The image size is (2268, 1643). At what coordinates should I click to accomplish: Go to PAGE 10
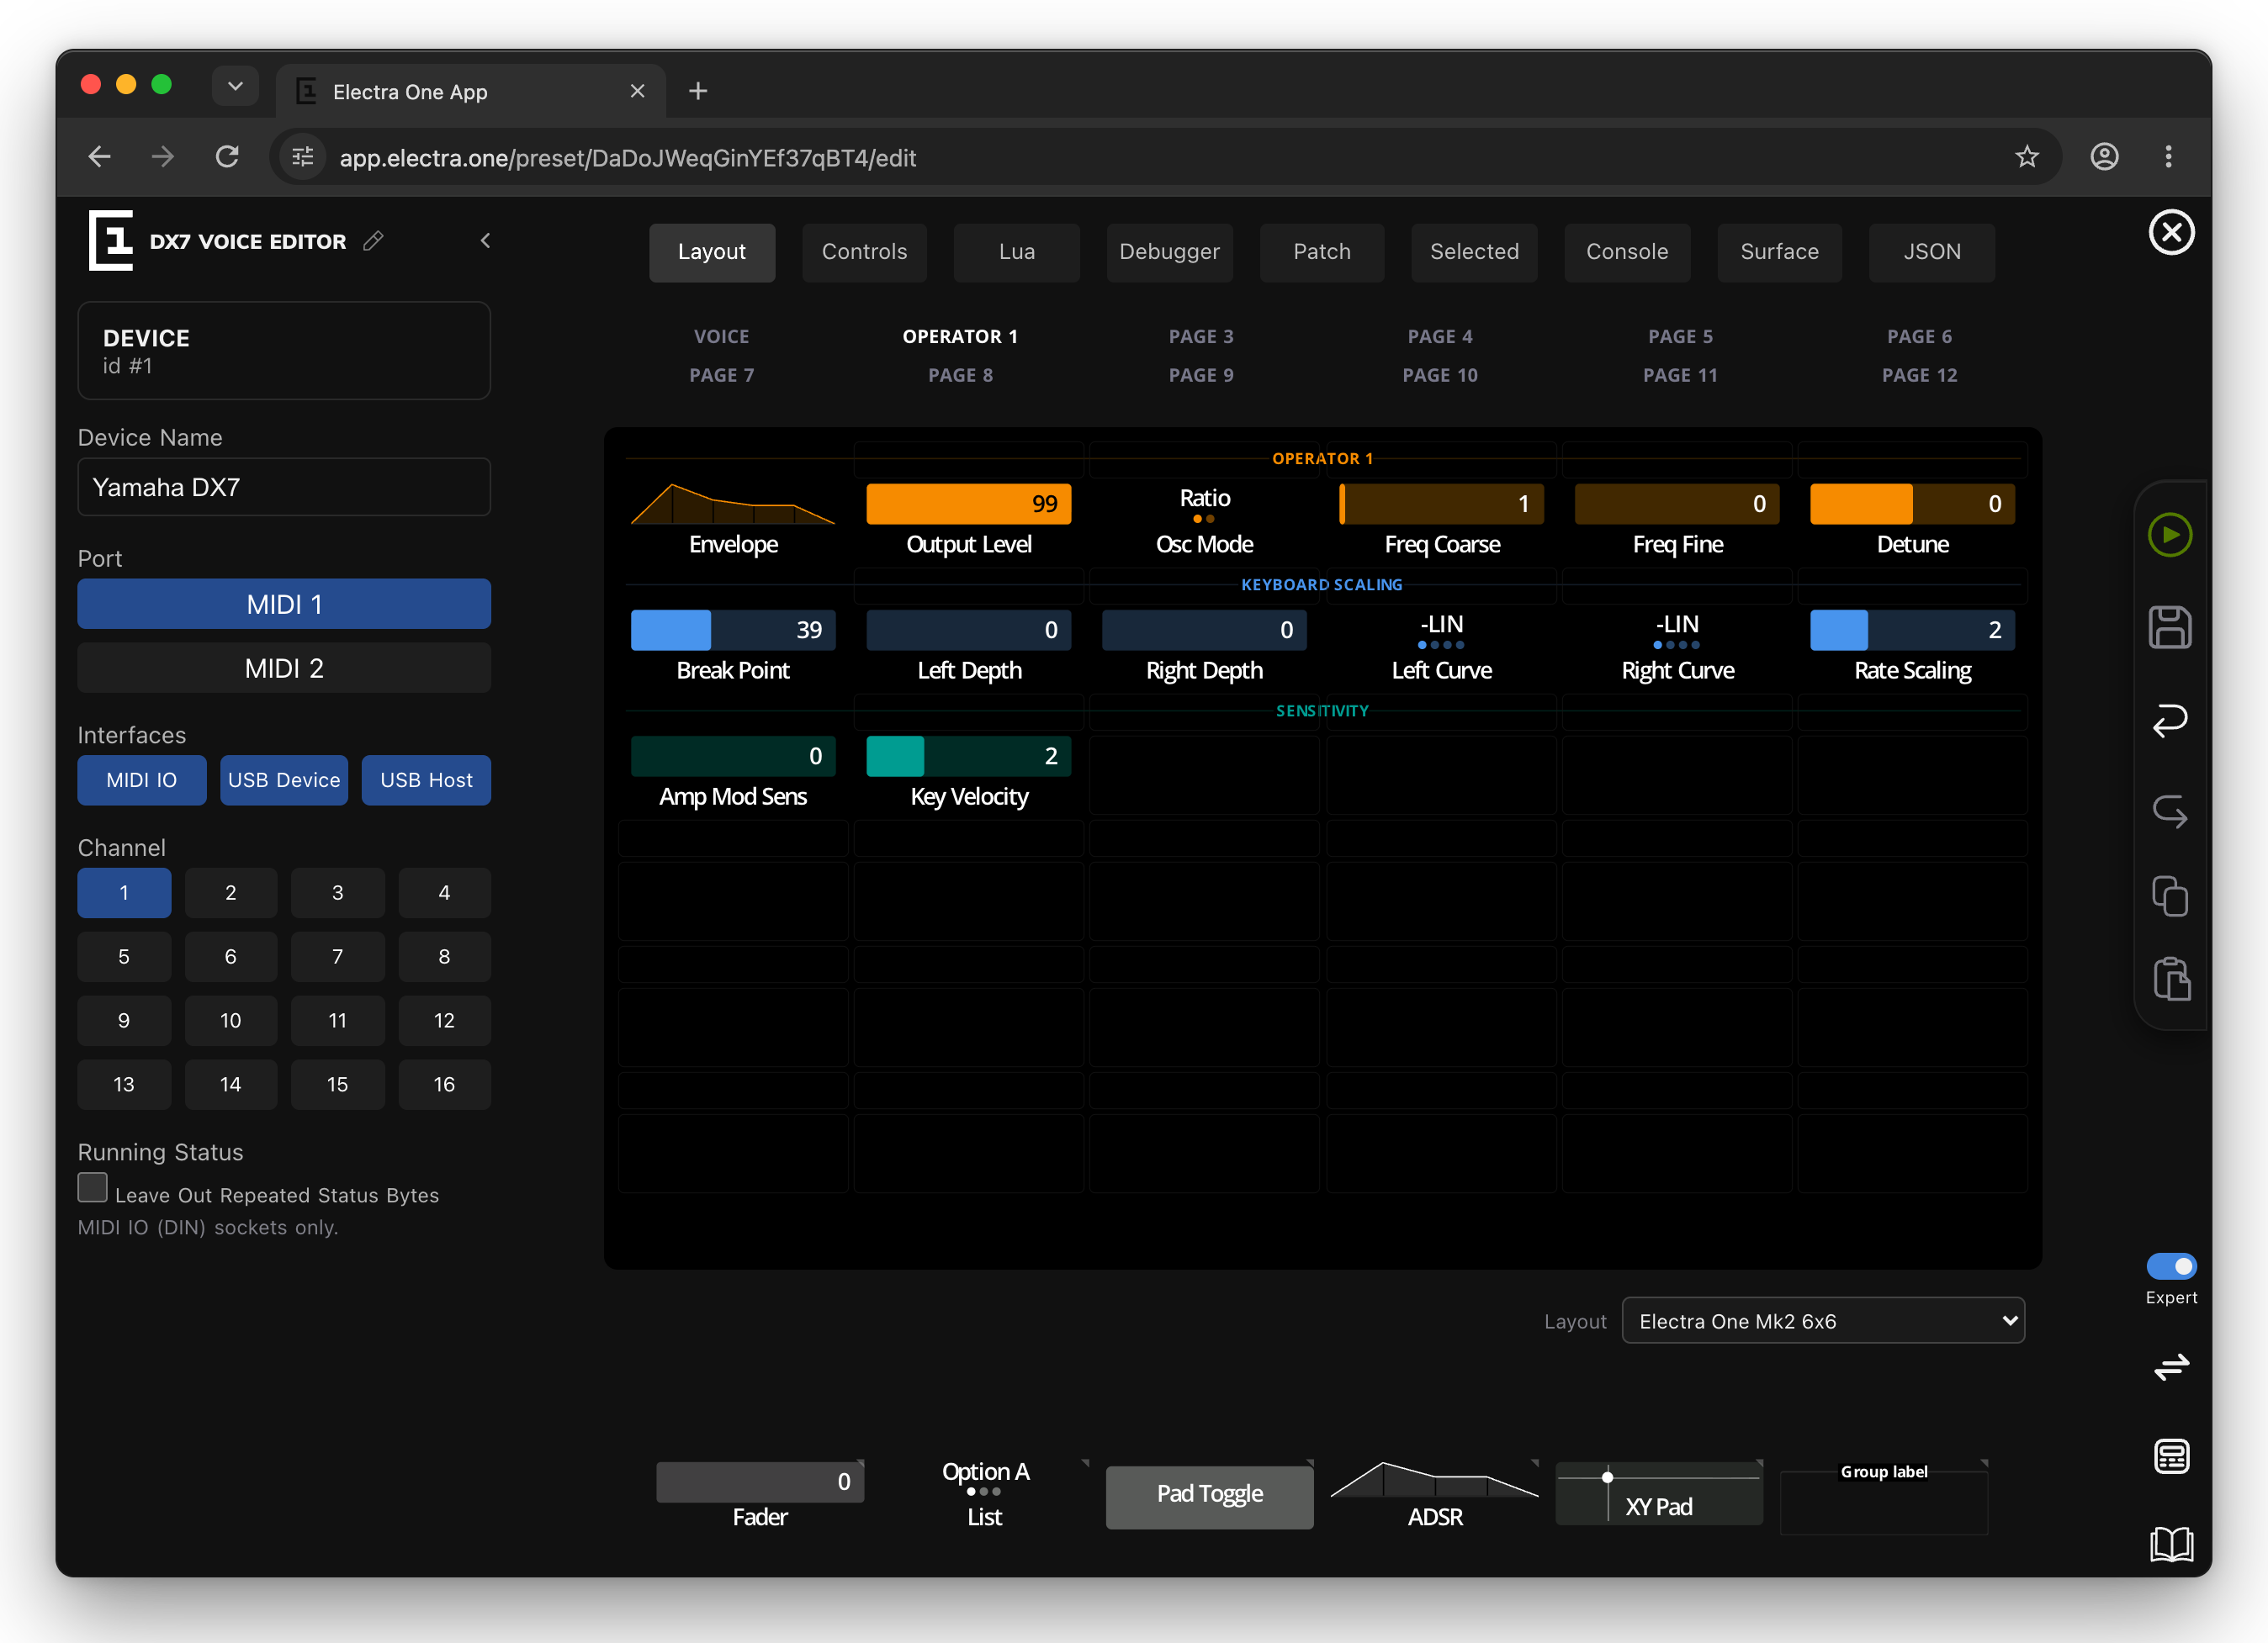[x=1440, y=375]
